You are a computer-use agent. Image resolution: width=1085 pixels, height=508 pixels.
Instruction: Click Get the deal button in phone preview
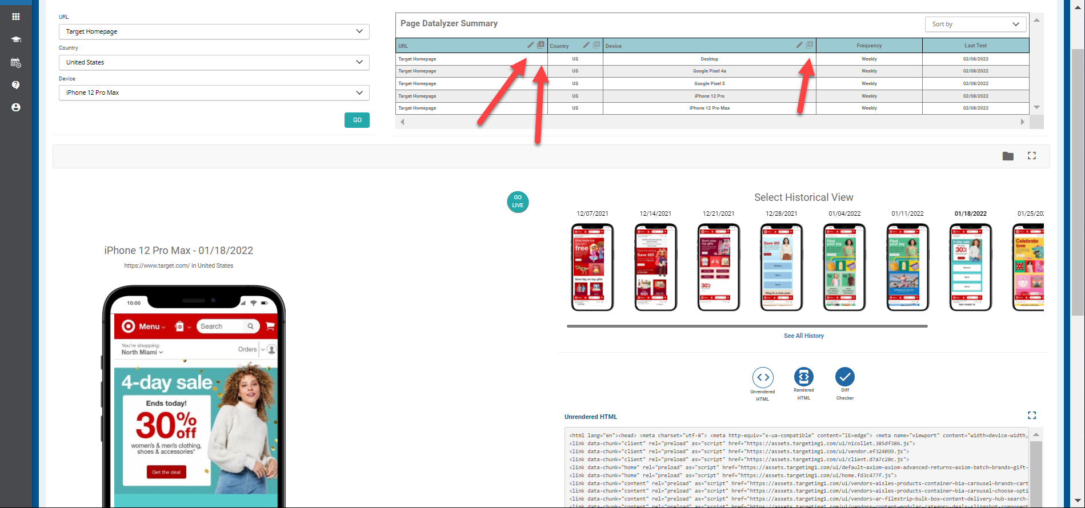[166, 472]
